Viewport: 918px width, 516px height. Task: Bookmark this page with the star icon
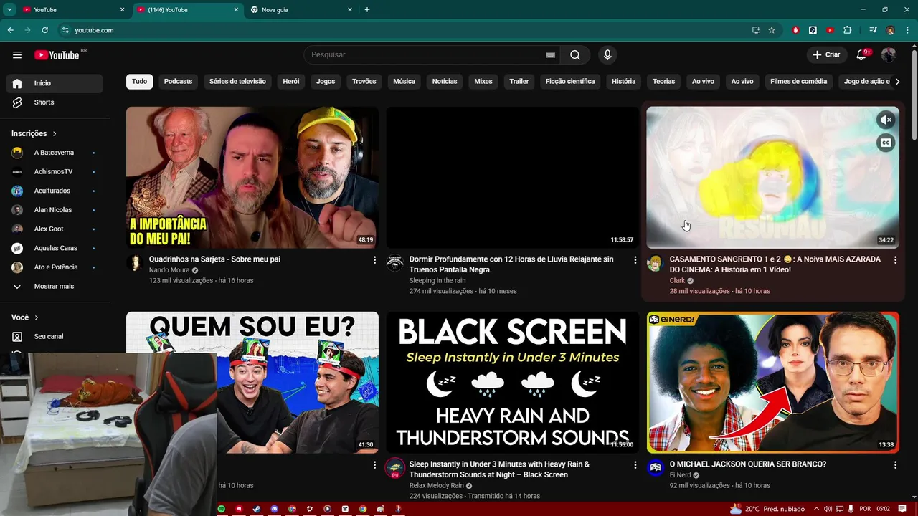click(772, 30)
